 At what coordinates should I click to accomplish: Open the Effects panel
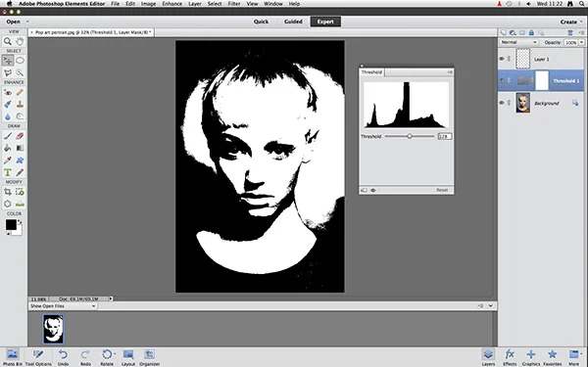click(x=510, y=357)
